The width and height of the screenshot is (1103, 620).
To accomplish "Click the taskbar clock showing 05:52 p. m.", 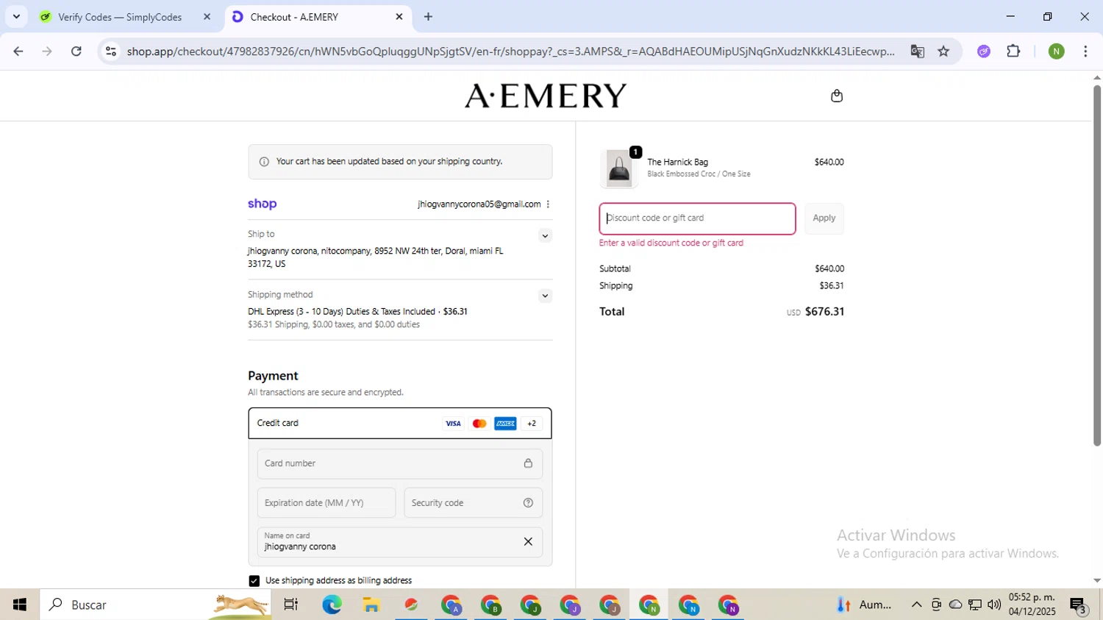I will [x=1032, y=605].
